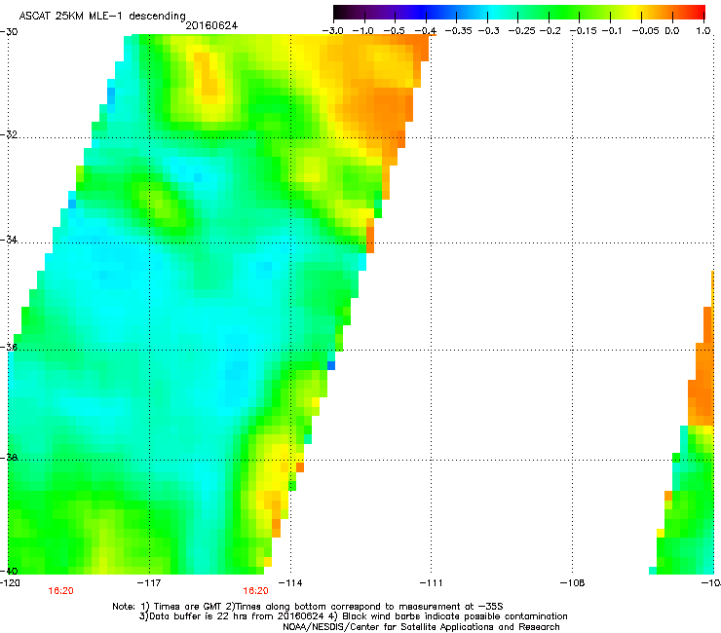
Task: Click the NOAA/NESDIS credit line
Action: 421,627
